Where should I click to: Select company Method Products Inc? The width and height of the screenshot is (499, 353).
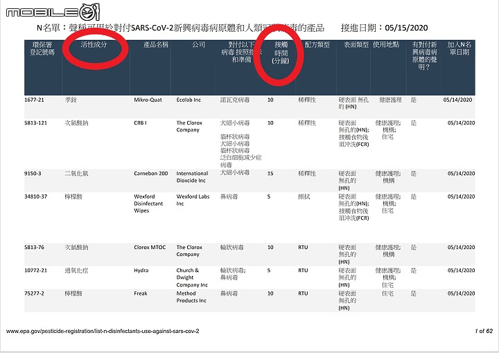(191, 297)
